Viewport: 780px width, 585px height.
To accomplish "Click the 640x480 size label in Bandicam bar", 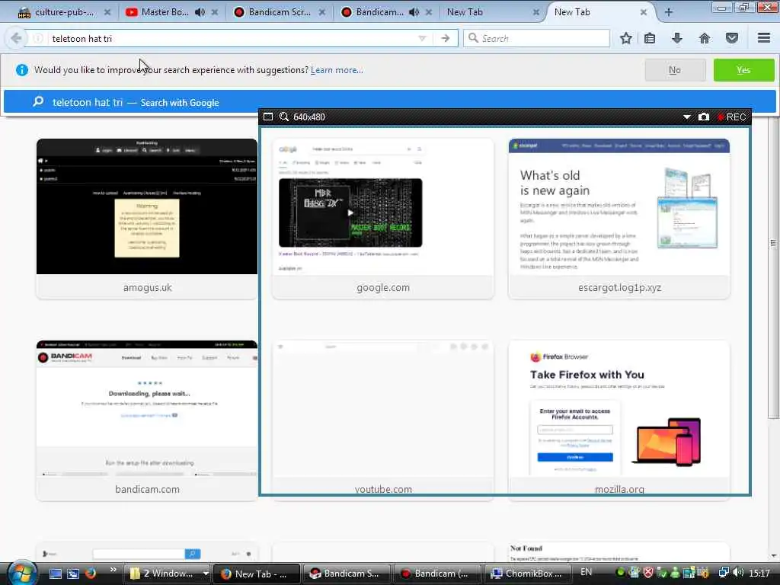I will point(309,117).
